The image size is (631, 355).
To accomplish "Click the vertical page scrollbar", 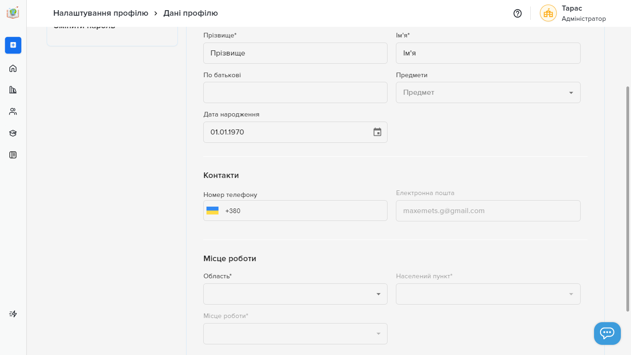I will click(627, 199).
